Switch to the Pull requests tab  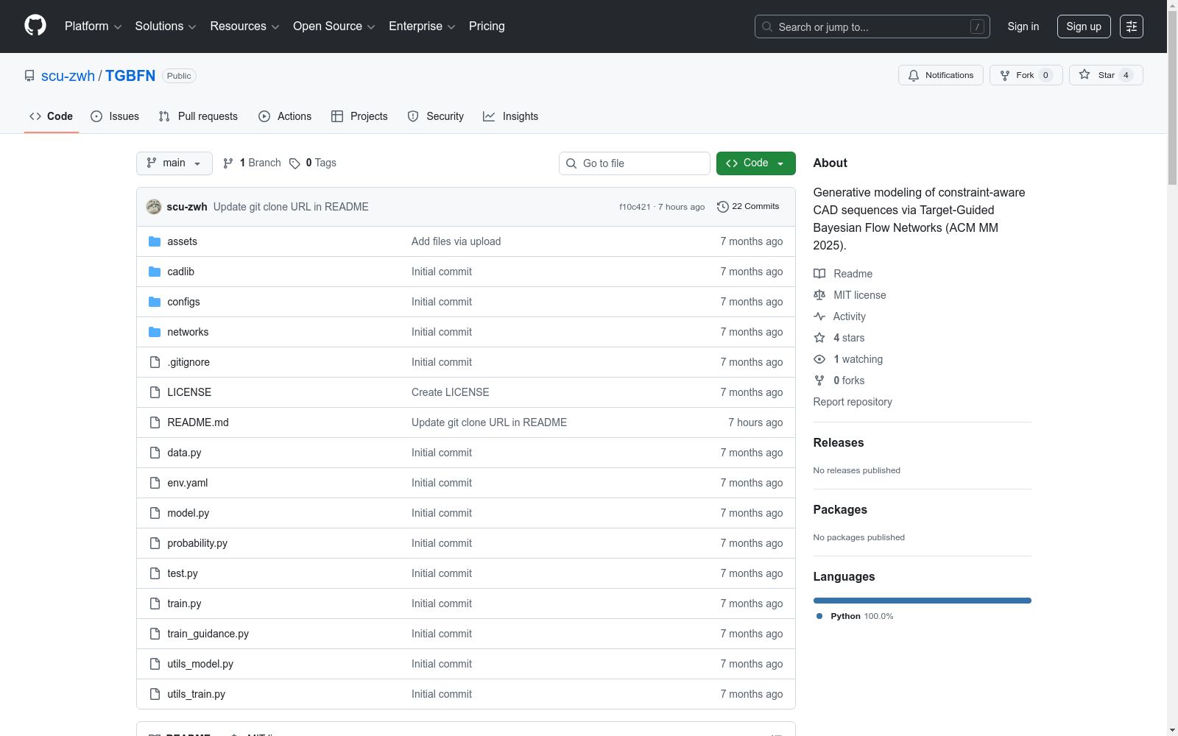point(198,116)
